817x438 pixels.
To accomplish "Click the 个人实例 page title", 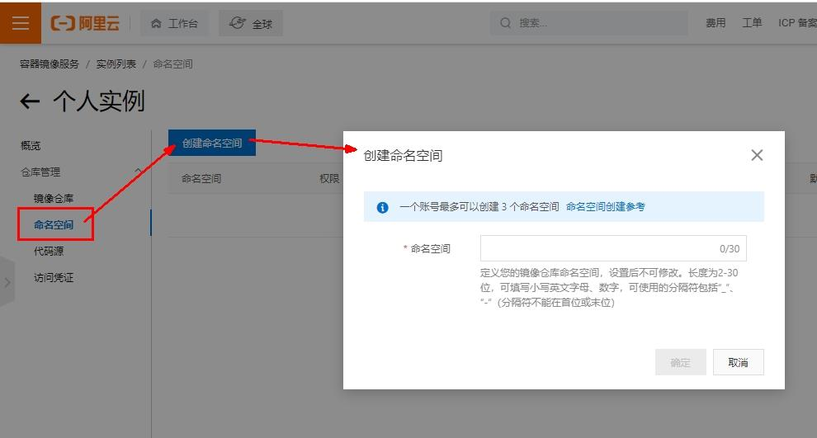I will click(x=99, y=101).
